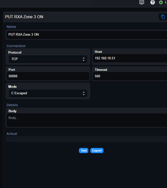This screenshot has width=167, height=188.
Task: Select the Actual section label
Action: click(x=12, y=134)
